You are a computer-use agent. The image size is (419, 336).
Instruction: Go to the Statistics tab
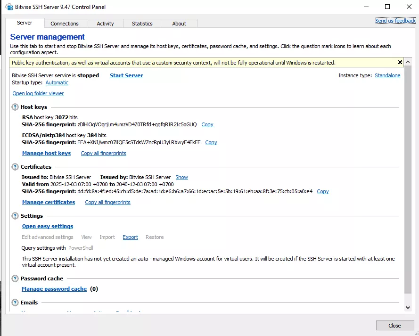[x=142, y=24]
